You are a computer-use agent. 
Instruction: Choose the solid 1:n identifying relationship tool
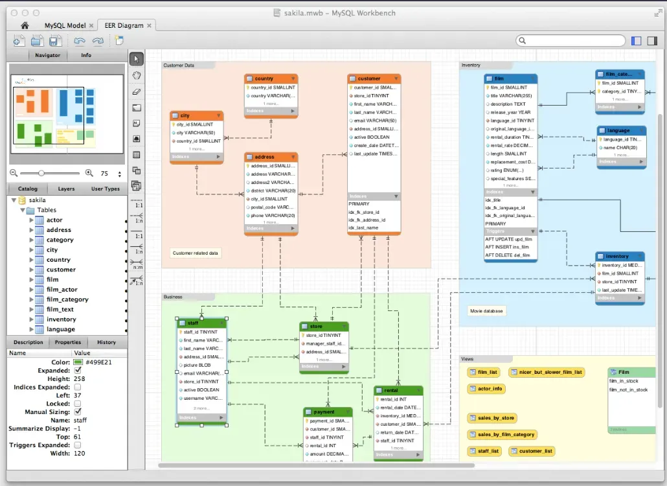pyautogui.click(x=136, y=250)
